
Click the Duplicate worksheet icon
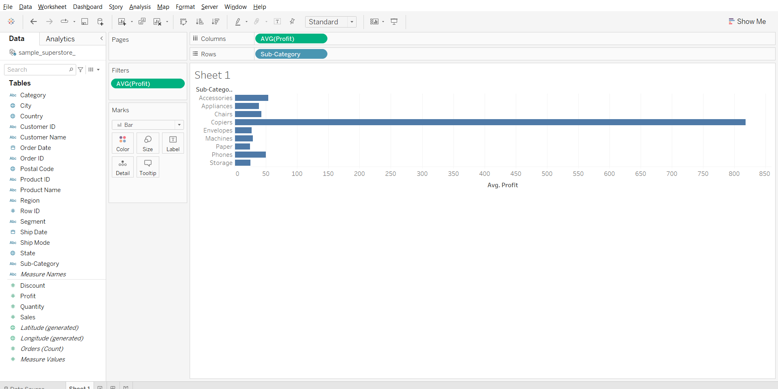(142, 22)
